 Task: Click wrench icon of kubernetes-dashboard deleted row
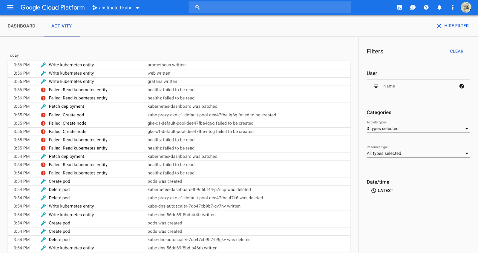[43, 189]
